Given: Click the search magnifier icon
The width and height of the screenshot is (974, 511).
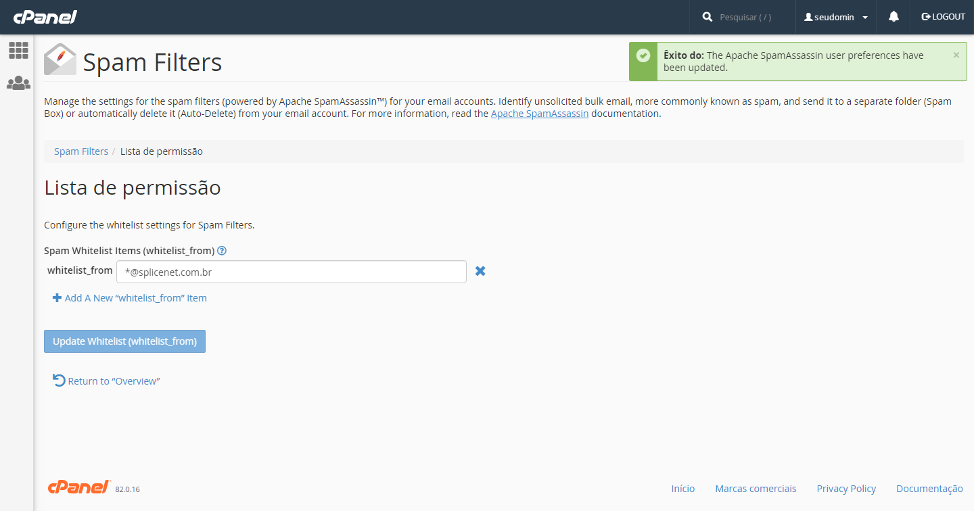Looking at the screenshot, I should [x=708, y=17].
